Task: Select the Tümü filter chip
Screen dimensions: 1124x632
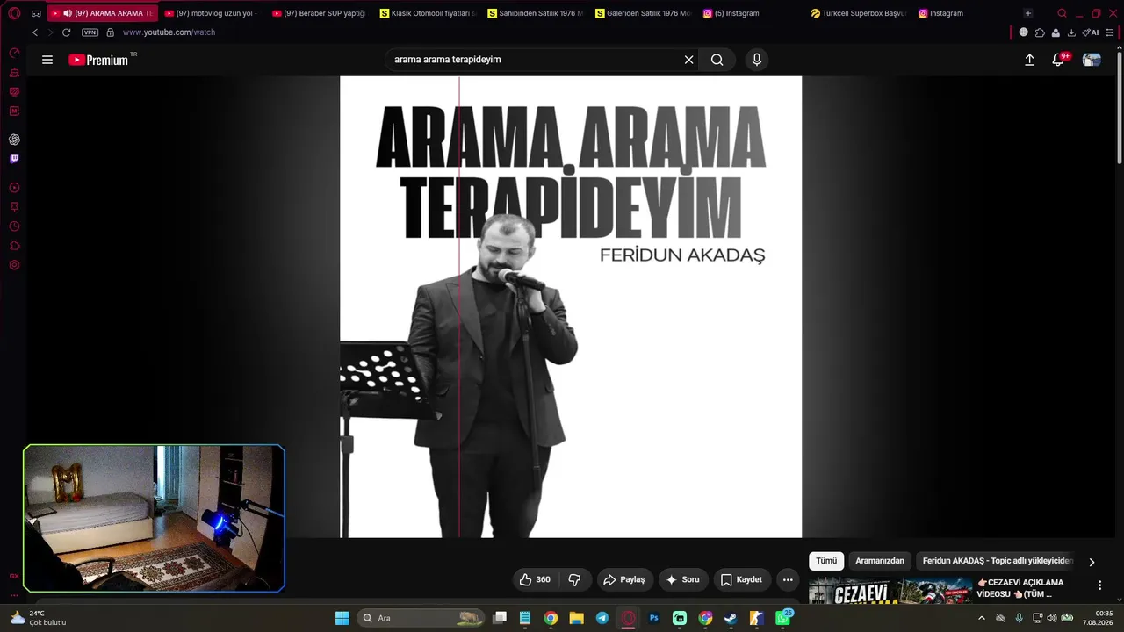Action: [x=826, y=561]
